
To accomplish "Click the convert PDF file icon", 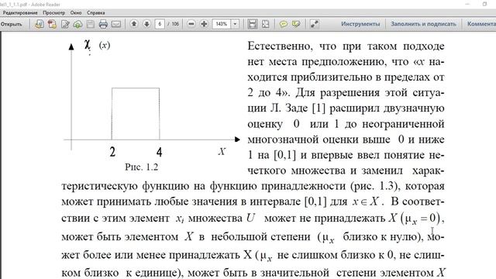I will coord(52,24).
